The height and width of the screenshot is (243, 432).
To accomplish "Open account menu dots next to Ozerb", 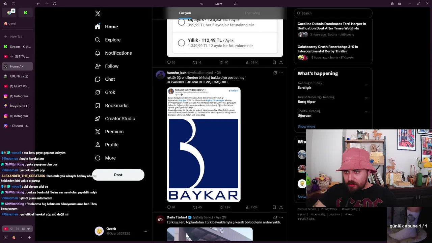I will click(145, 231).
